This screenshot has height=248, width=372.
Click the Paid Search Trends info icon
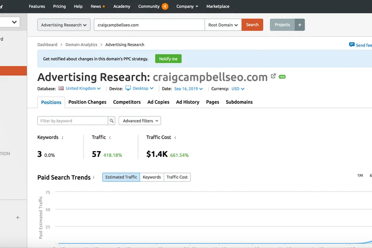(x=94, y=177)
